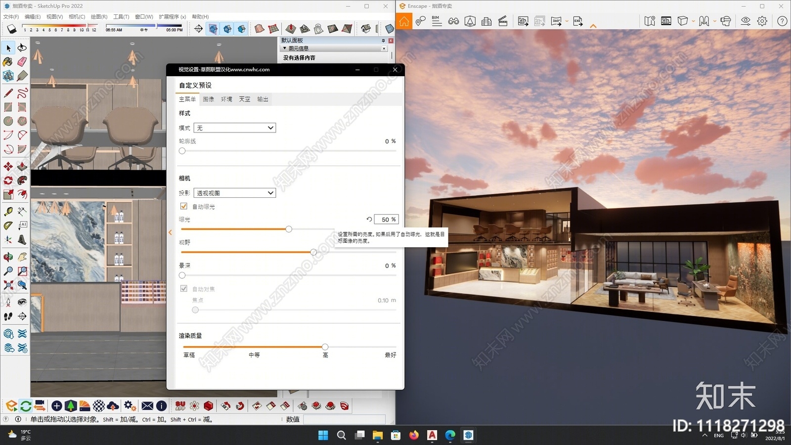Viewport: 791px width, 445px height.
Task: Click the rendering quality slider handle
Action: [325, 347]
